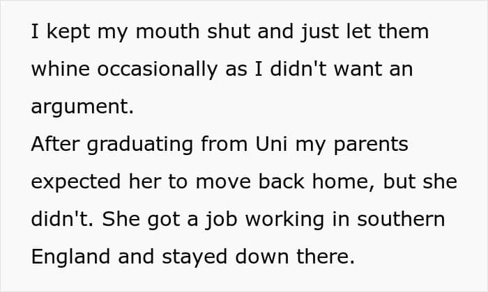Click the word "southern"
Image resolution: width=488 pixels, height=292 pixels.
tap(401, 219)
